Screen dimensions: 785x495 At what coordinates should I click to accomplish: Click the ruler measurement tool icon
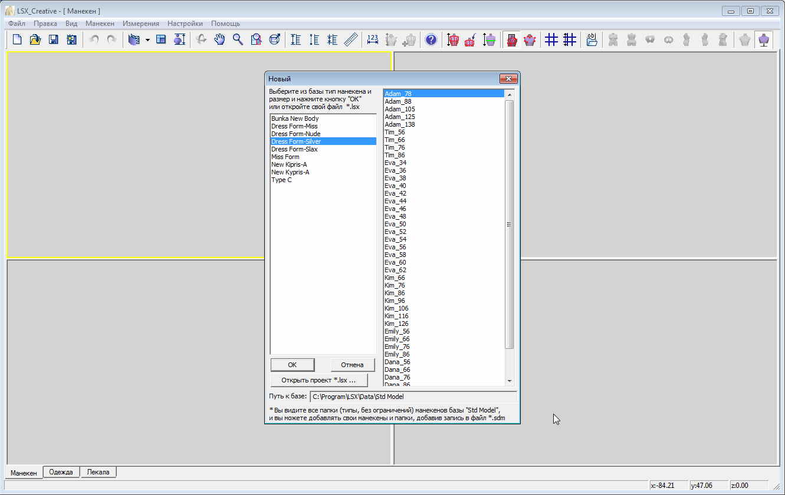pyautogui.click(x=352, y=39)
